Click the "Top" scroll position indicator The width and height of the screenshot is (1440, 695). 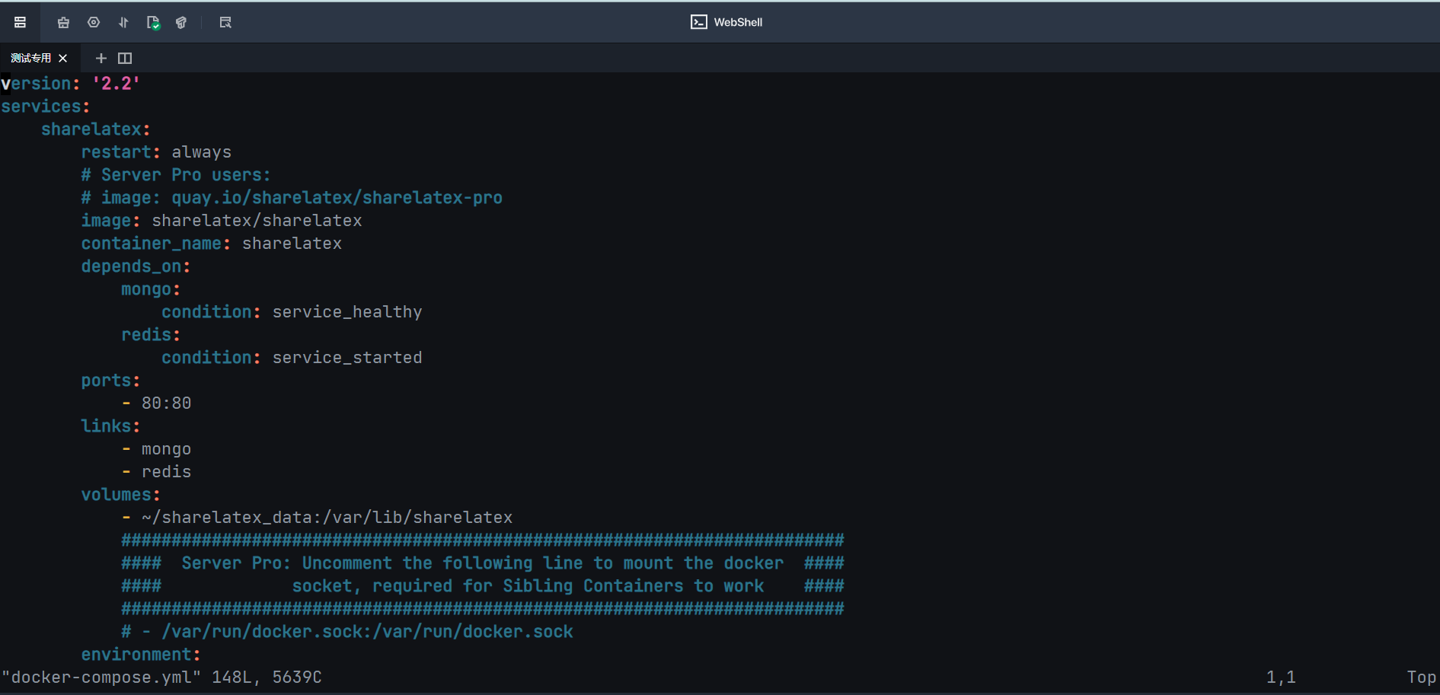point(1421,677)
